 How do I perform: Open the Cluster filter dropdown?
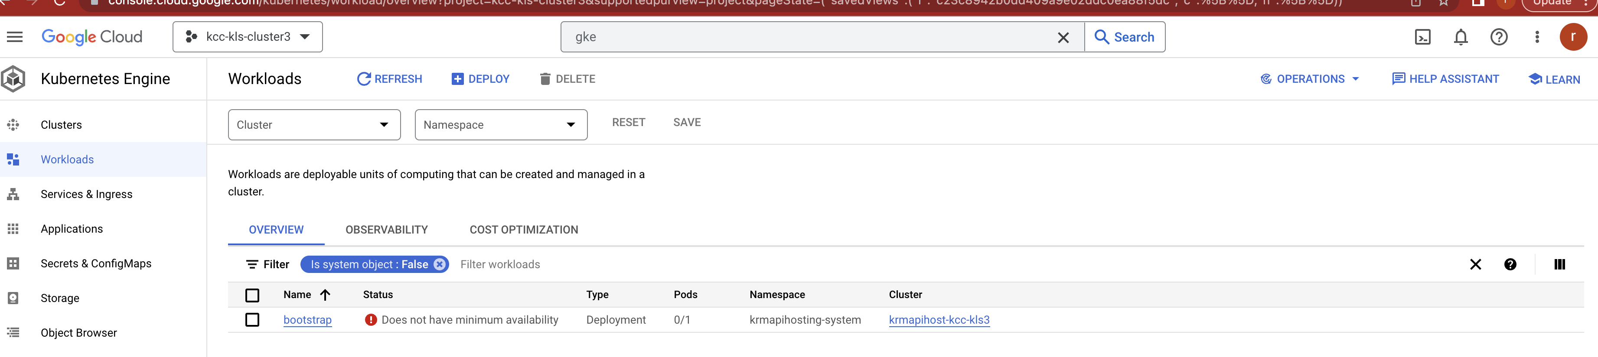pos(314,125)
